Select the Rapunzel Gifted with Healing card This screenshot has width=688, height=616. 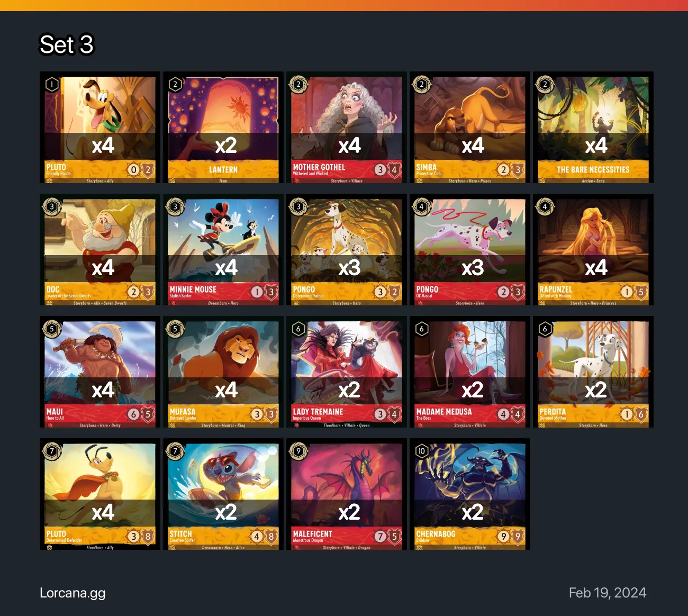tap(593, 250)
